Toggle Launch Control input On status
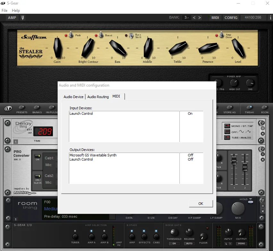Image resolution: width=273 pixels, height=251 pixels. coord(190,113)
